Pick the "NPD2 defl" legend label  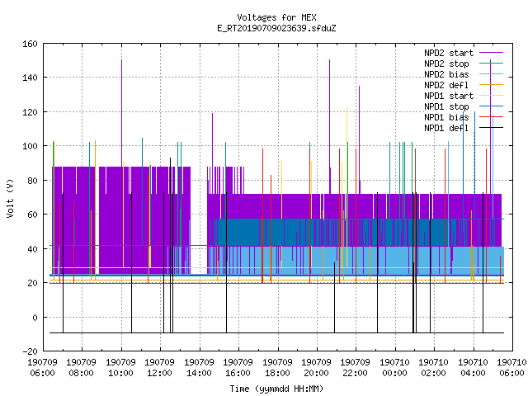(x=446, y=85)
